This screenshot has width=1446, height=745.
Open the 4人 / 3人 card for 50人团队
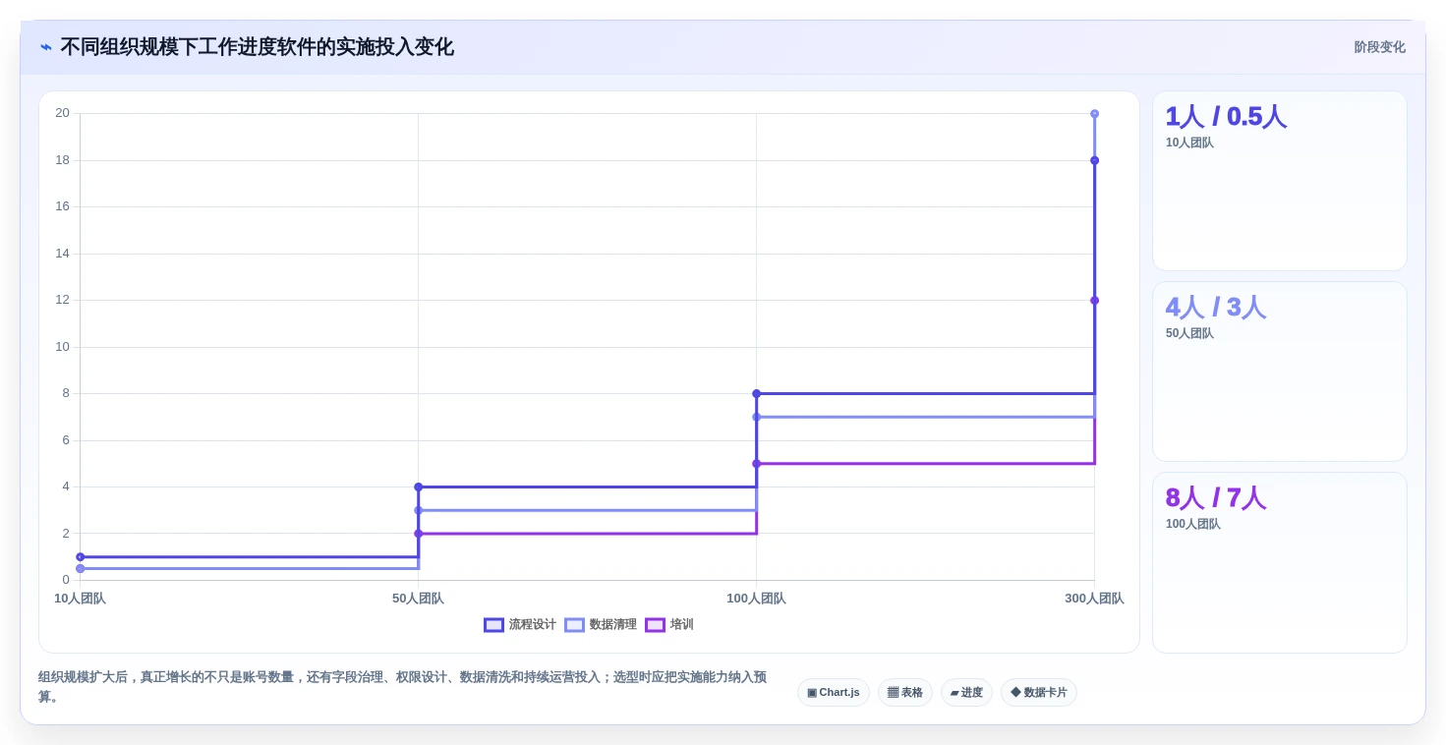coord(1280,372)
